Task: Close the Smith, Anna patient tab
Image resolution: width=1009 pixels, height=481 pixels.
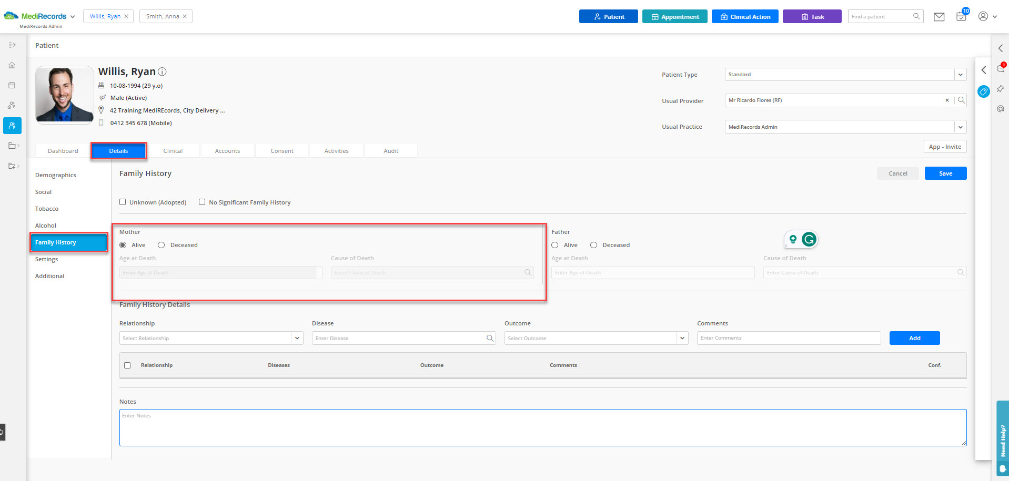Action: pos(185,16)
